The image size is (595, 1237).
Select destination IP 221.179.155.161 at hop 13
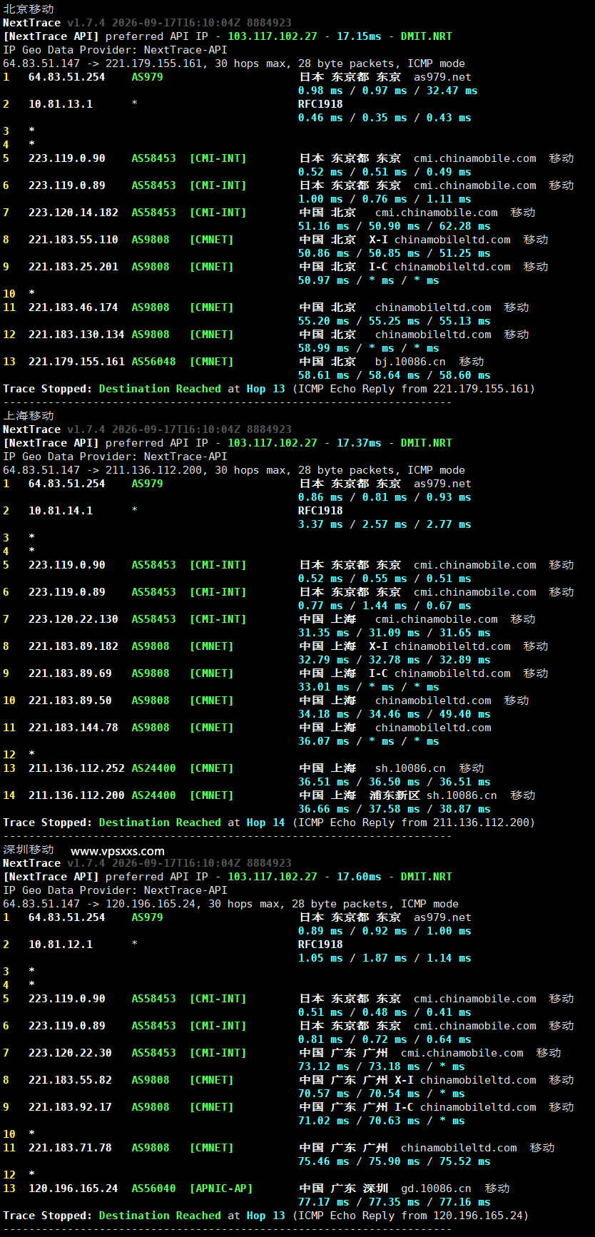click(76, 362)
